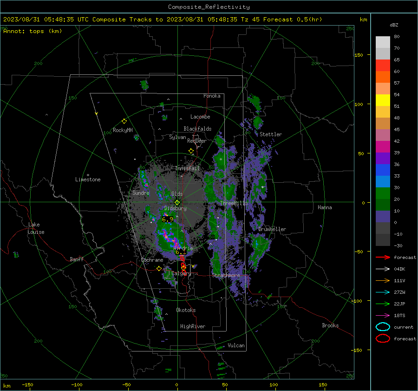This screenshot has height=391, width=418.
Task: Click the cyan current ellipse legend icon
Action: tap(383, 327)
